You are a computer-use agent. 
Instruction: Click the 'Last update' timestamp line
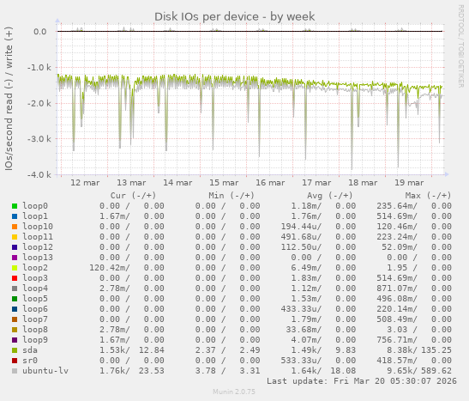tap(362, 381)
